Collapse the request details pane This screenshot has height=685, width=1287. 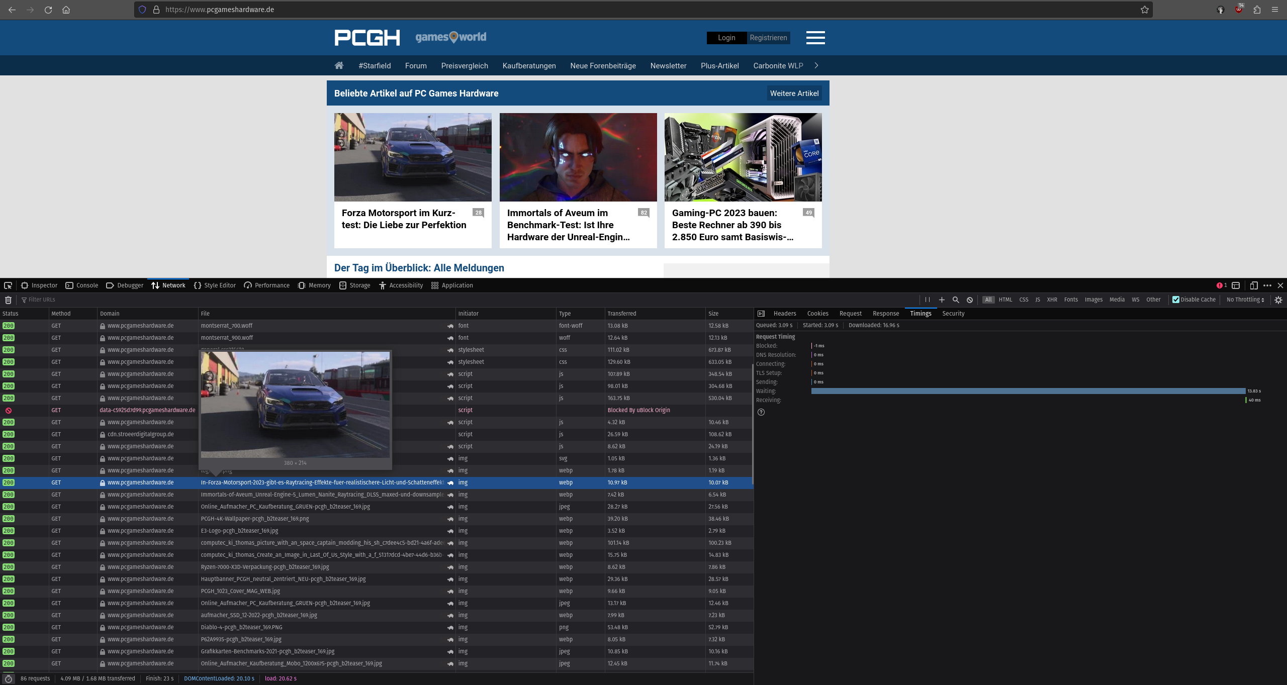tap(761, 314)
